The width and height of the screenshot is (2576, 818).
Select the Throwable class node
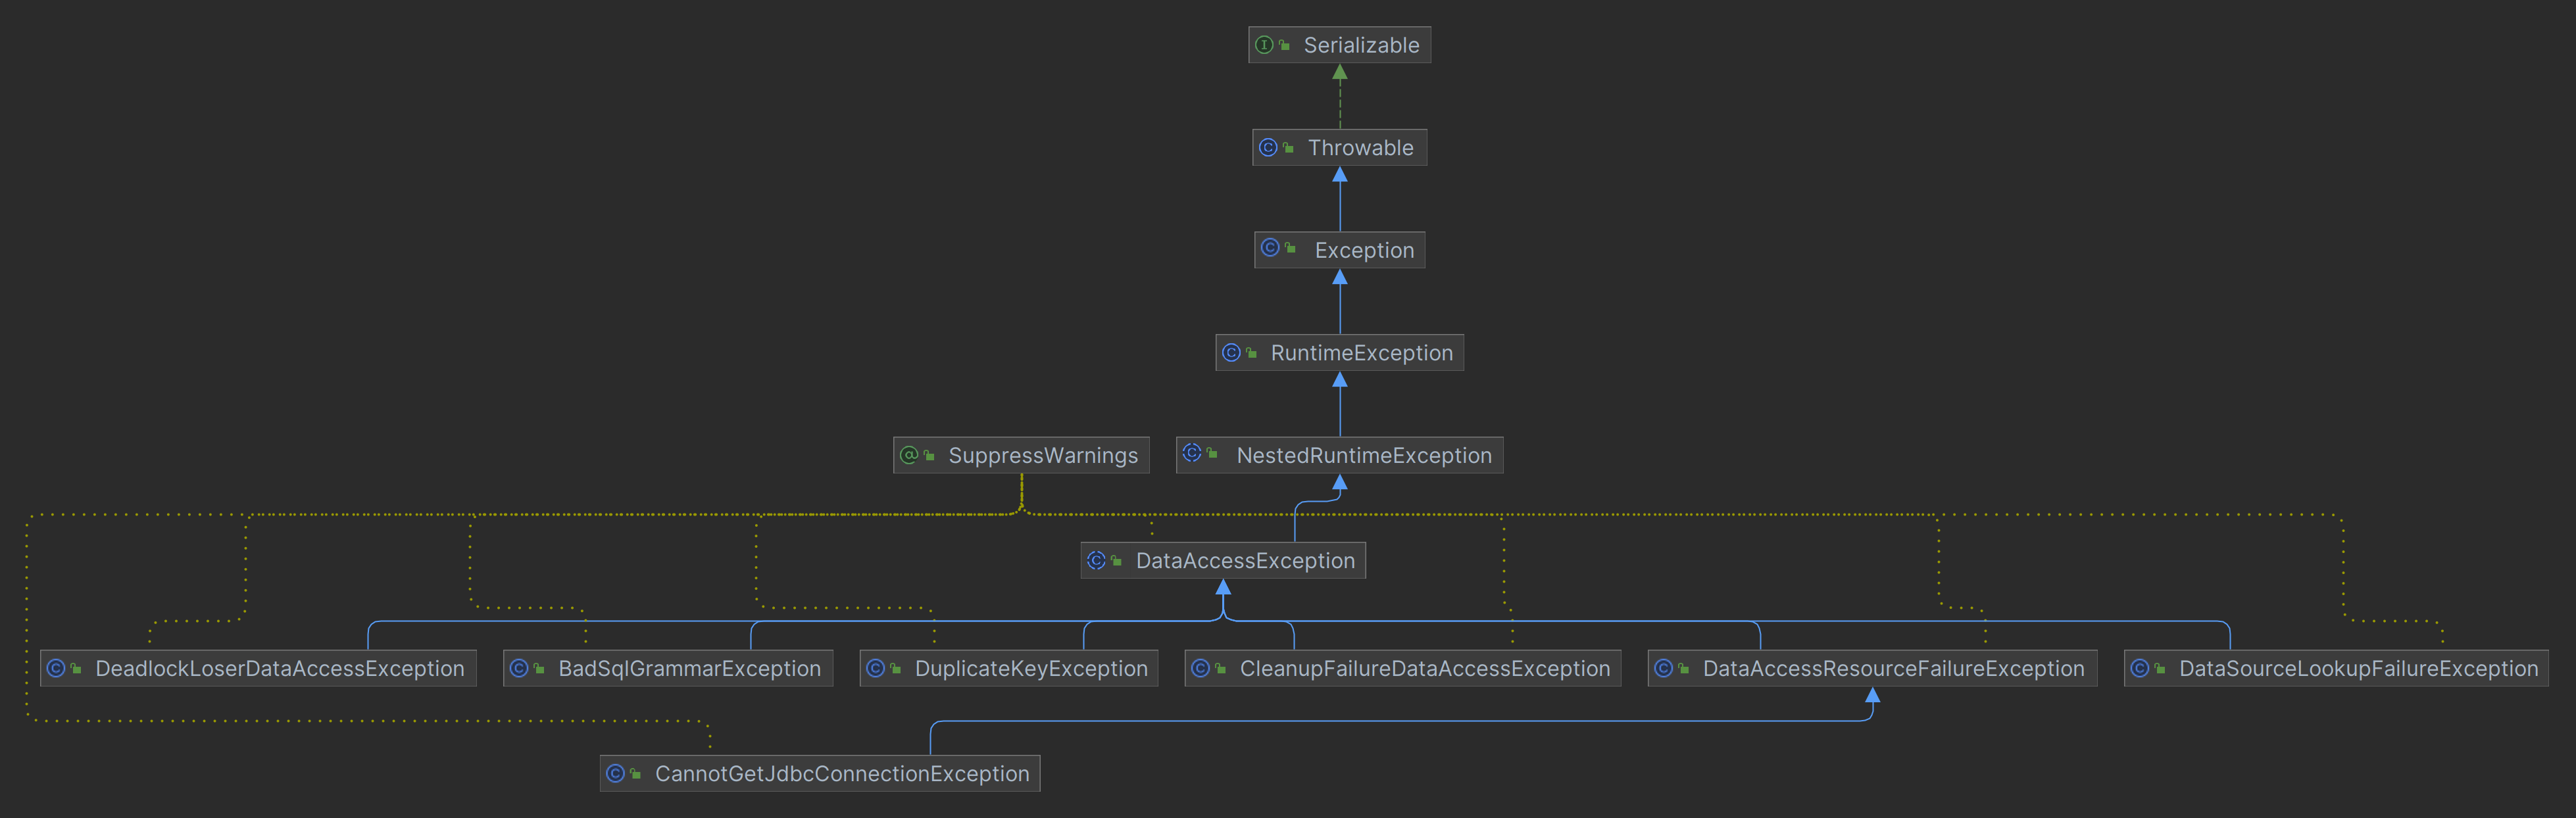click(1360, 148)
